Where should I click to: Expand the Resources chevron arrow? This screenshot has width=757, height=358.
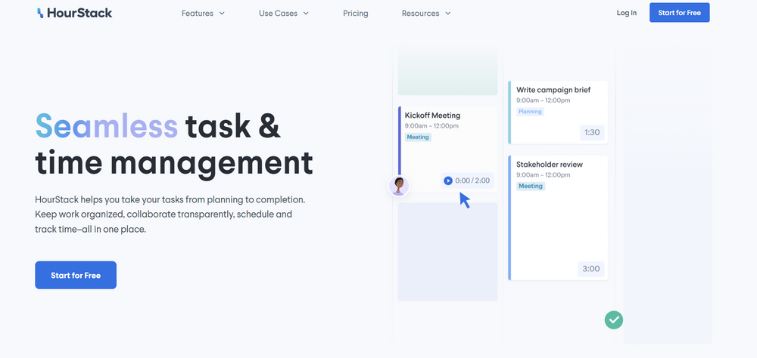[447, 14]
